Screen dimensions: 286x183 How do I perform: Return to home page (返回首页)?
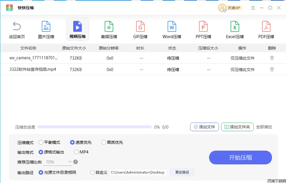pos(17,30)
